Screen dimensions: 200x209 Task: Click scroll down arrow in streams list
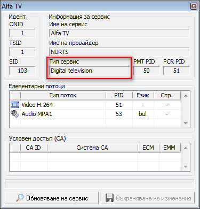[186, 123]
